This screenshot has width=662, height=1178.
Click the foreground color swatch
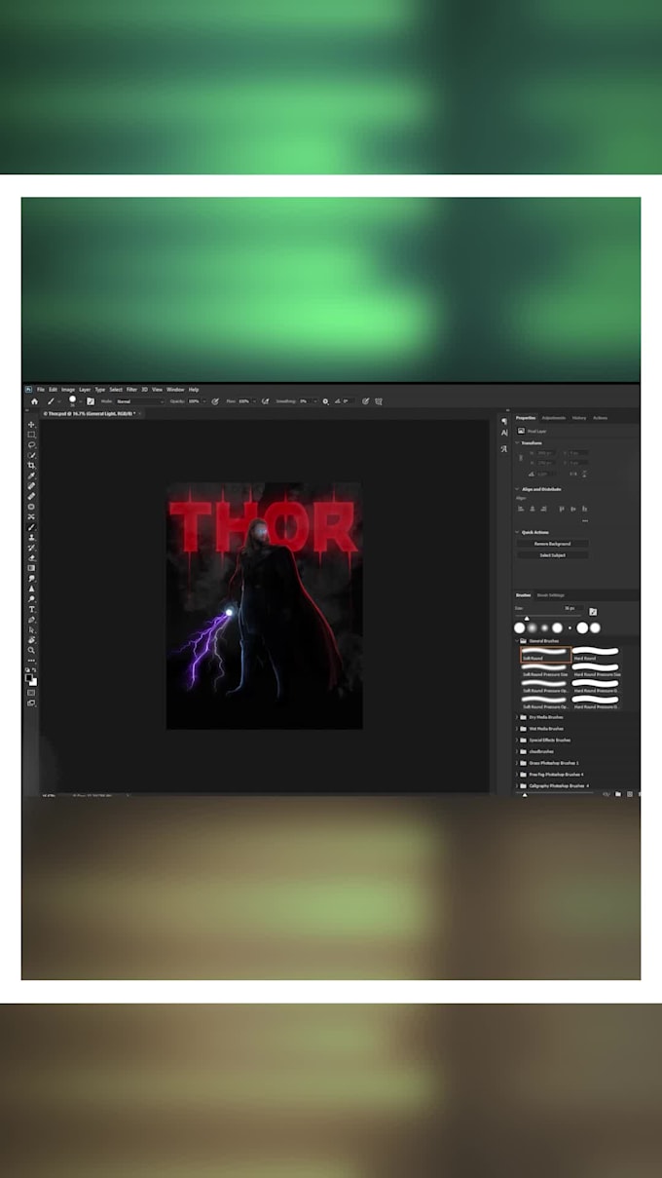pyautogui.click(x=29, y=676)
